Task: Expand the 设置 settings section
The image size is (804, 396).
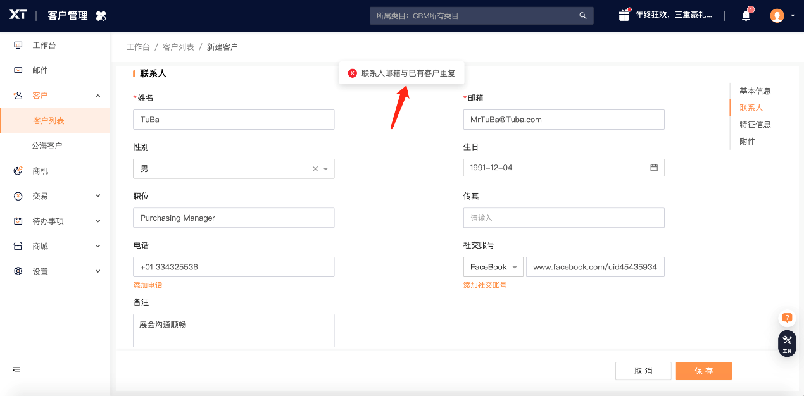Action: click(97, 271)
